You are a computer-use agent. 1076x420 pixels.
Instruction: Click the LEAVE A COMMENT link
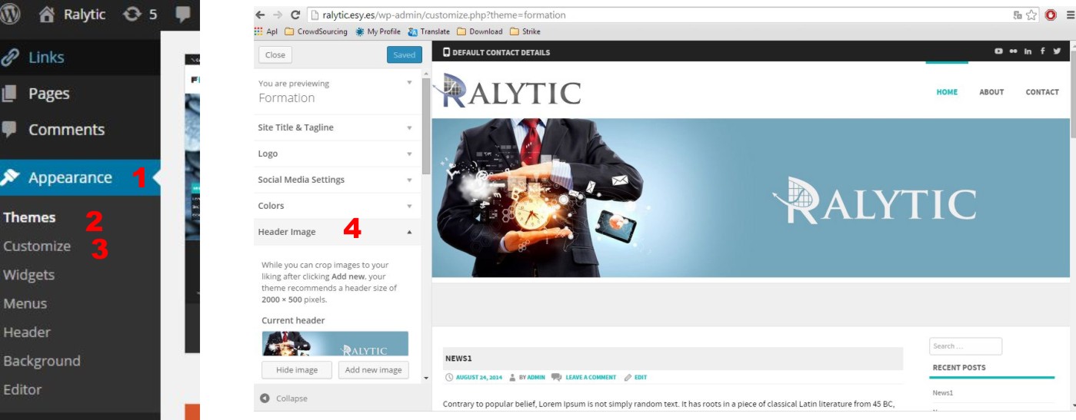click(x=591, y=378)
